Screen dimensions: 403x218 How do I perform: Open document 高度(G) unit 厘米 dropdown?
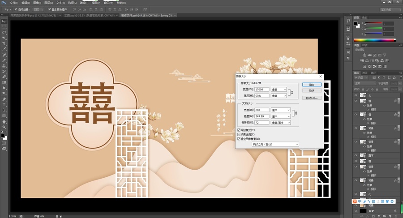[x=281, y=116]
